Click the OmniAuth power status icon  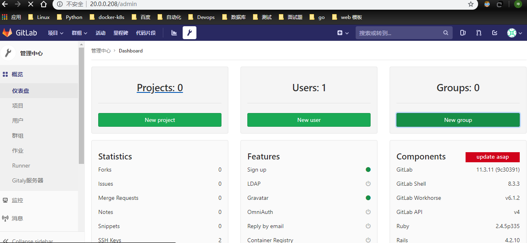click(368, 212)
